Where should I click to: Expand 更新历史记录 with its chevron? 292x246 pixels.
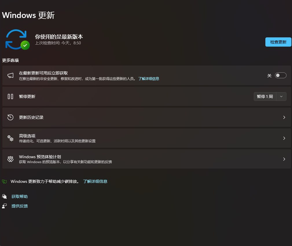[284, 117]
